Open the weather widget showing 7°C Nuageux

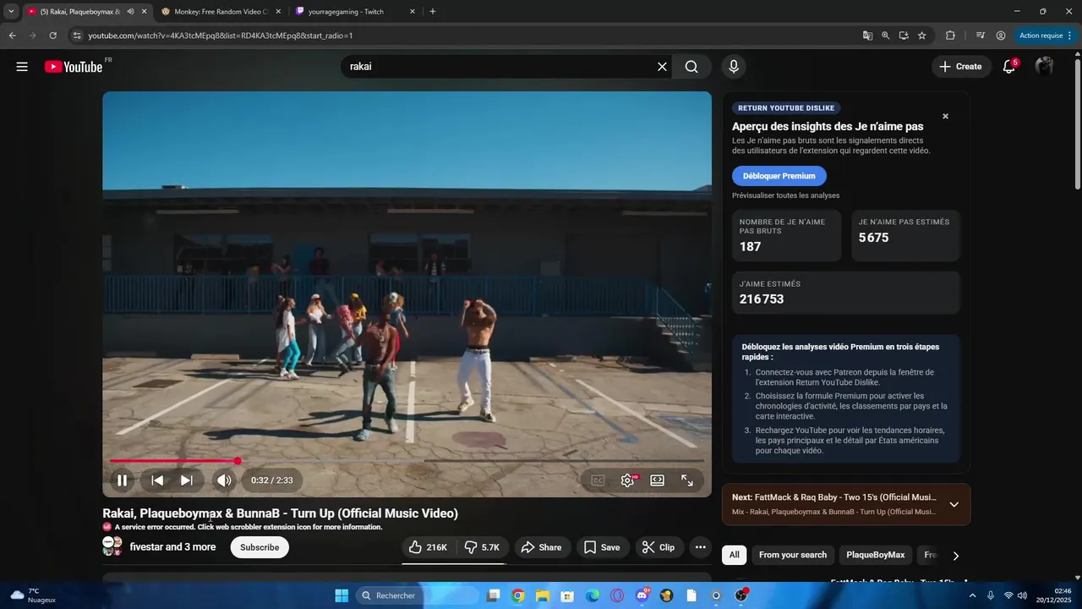tap(34, 595)
